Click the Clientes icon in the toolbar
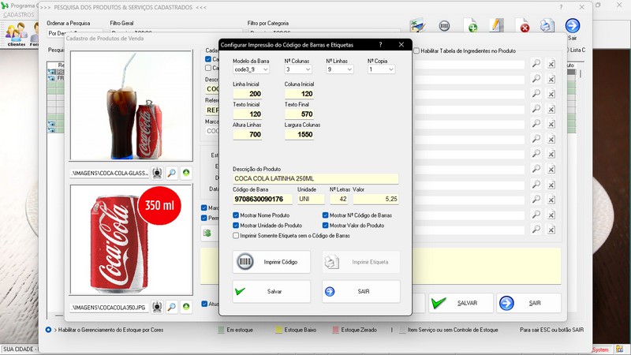The width and height of the screenshot is (631, 355). pyautogui.click(x=16, y=32)
